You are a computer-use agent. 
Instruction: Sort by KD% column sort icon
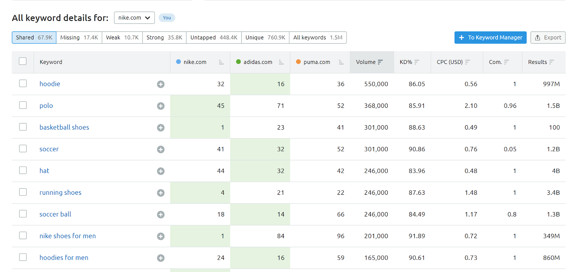tap(417, 62)
